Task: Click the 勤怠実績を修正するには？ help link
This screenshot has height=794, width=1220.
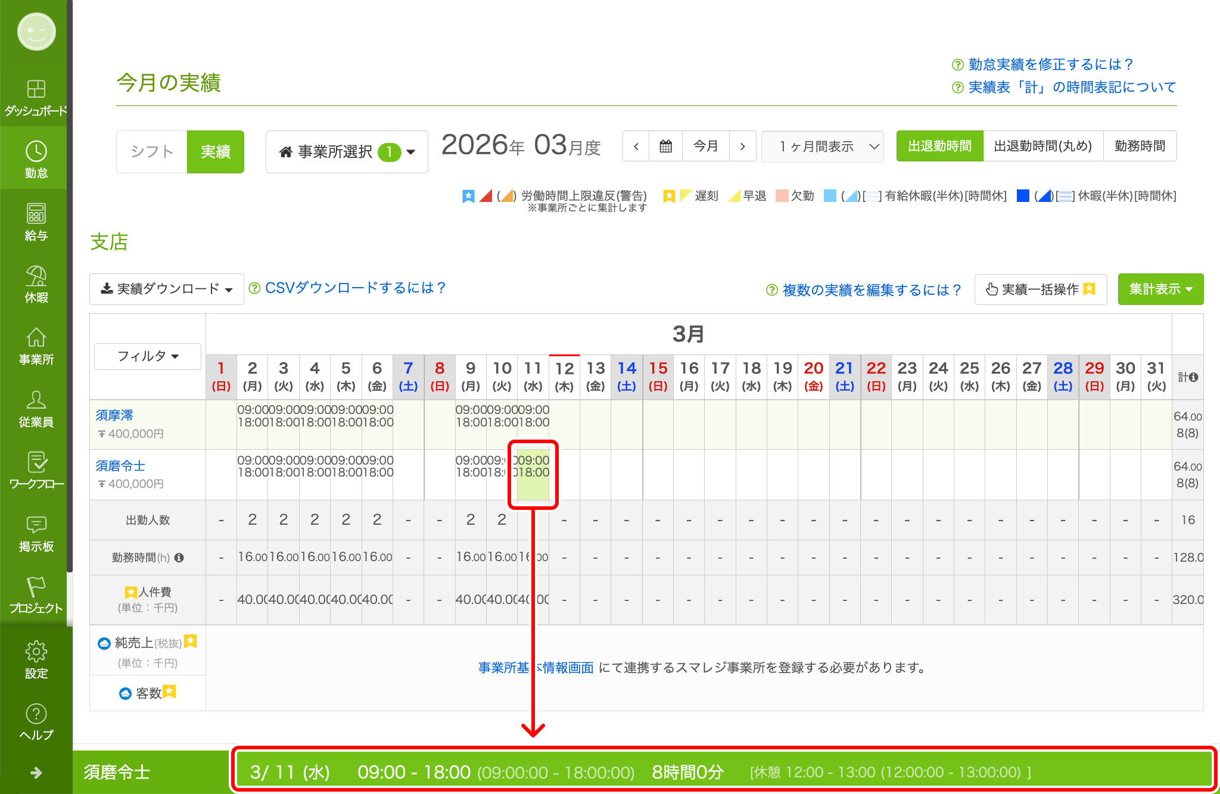Action: pyautogui.click(x=1050, y=64)
